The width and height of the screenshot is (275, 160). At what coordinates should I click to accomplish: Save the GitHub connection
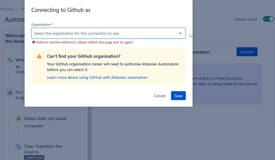(178, 96)
